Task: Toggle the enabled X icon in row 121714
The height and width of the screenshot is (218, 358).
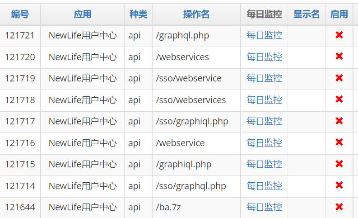Action: 339,185
